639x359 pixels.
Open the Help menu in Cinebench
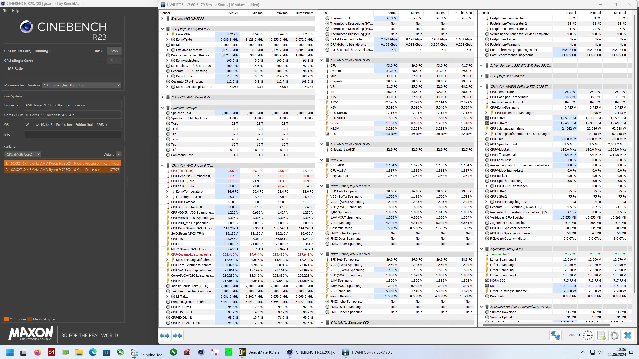point(15,11)
